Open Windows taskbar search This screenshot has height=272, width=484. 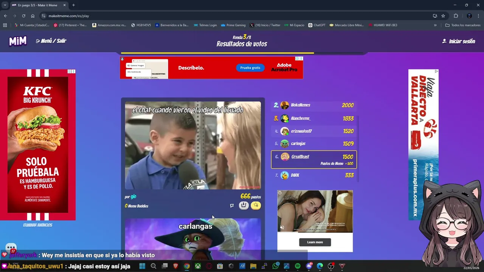[x=153, y=266]
